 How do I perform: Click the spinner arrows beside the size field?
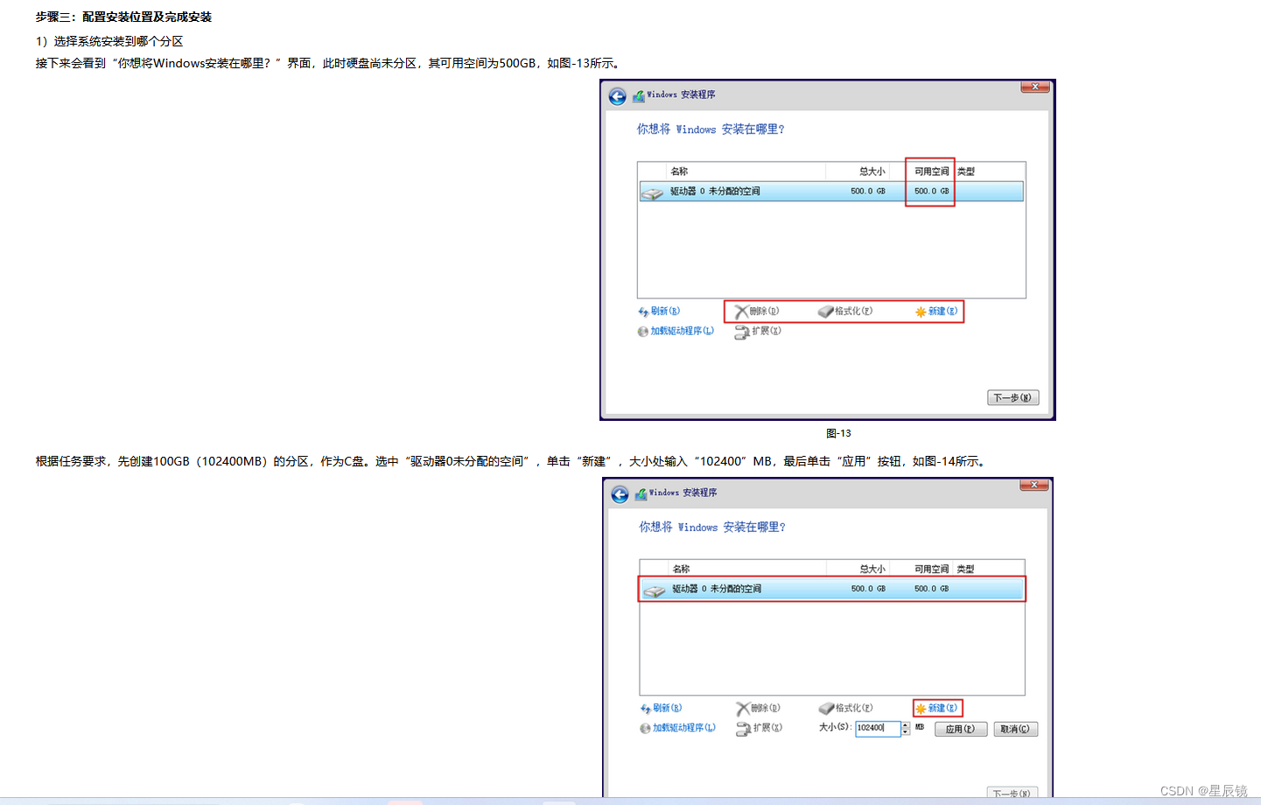[x=906, y=728]
